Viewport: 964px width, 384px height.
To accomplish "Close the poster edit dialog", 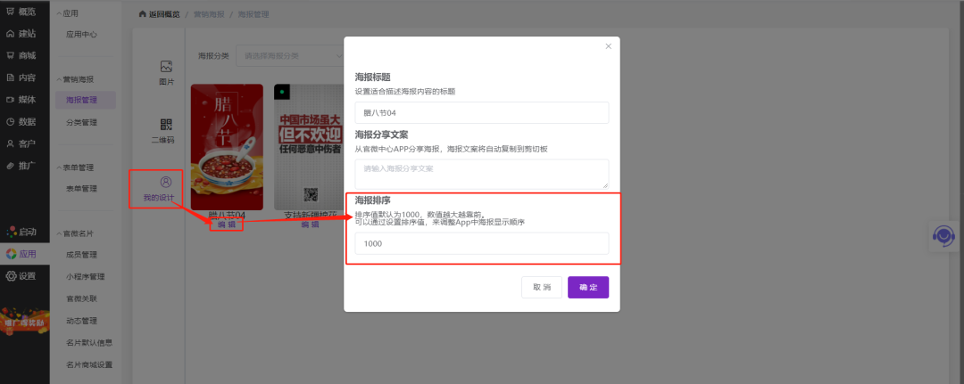I will point(608,46).
